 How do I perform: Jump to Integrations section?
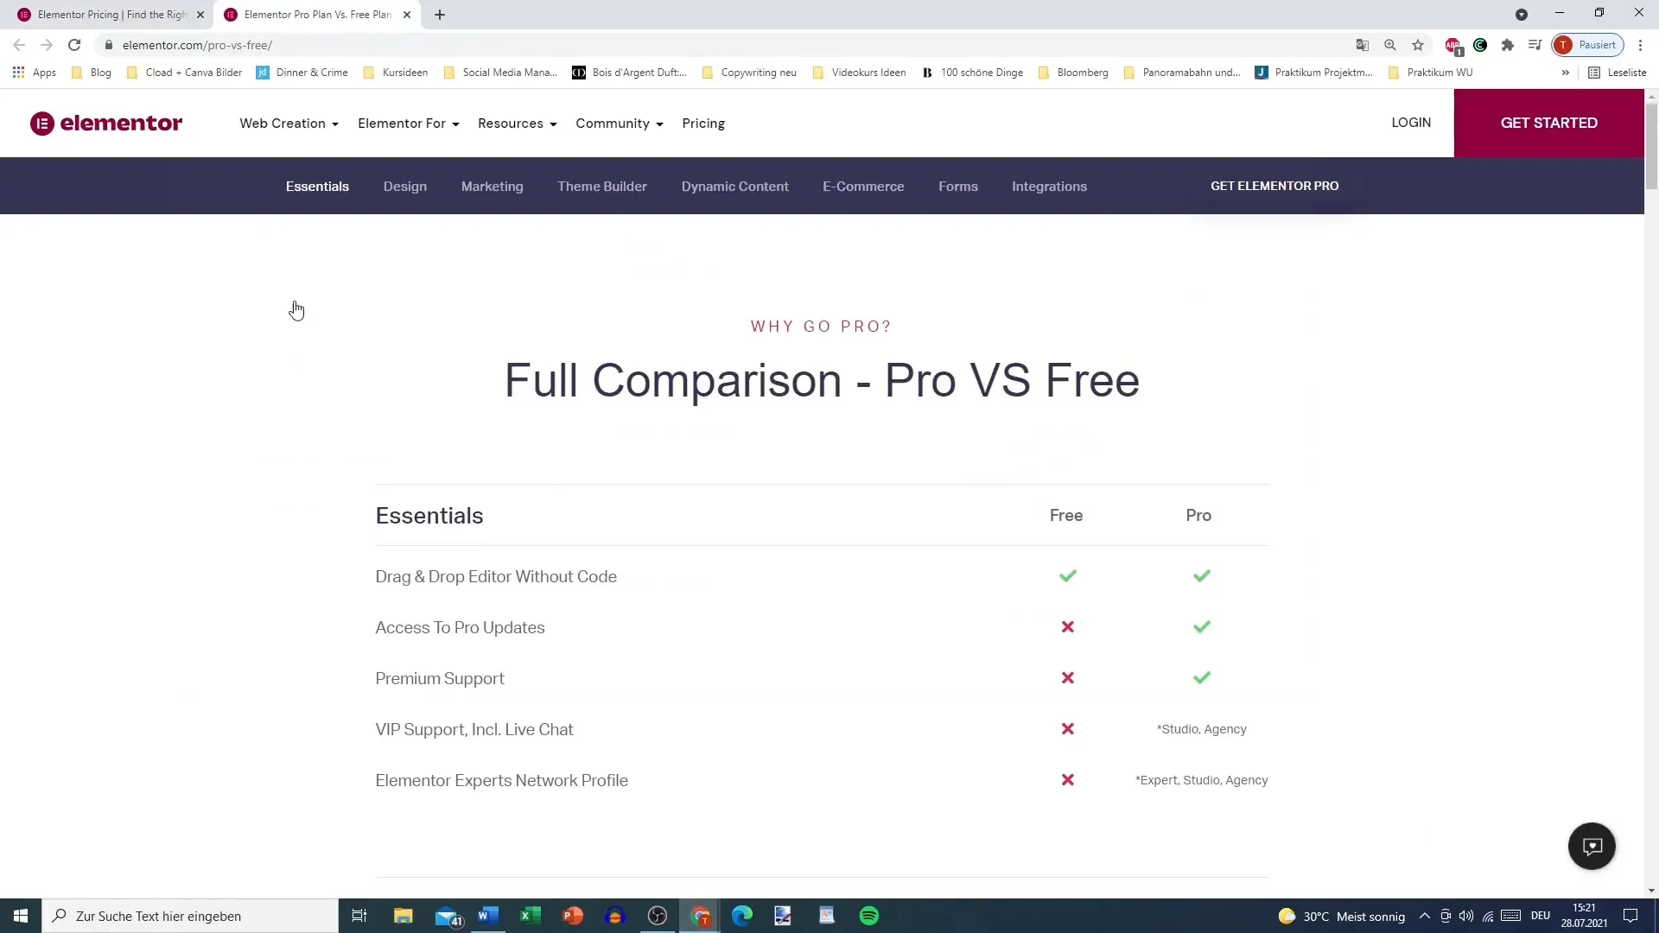point(1049,186)
